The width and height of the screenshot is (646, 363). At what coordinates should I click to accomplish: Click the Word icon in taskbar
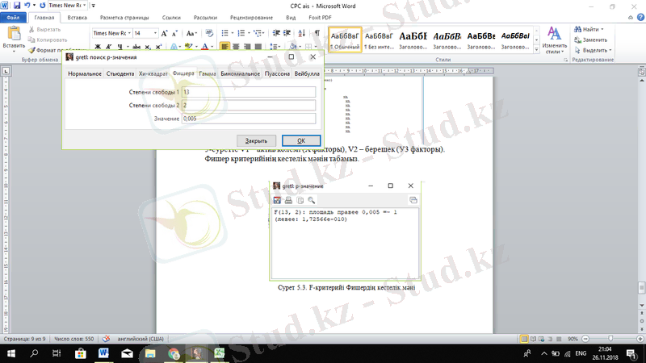tap(105, 353)
